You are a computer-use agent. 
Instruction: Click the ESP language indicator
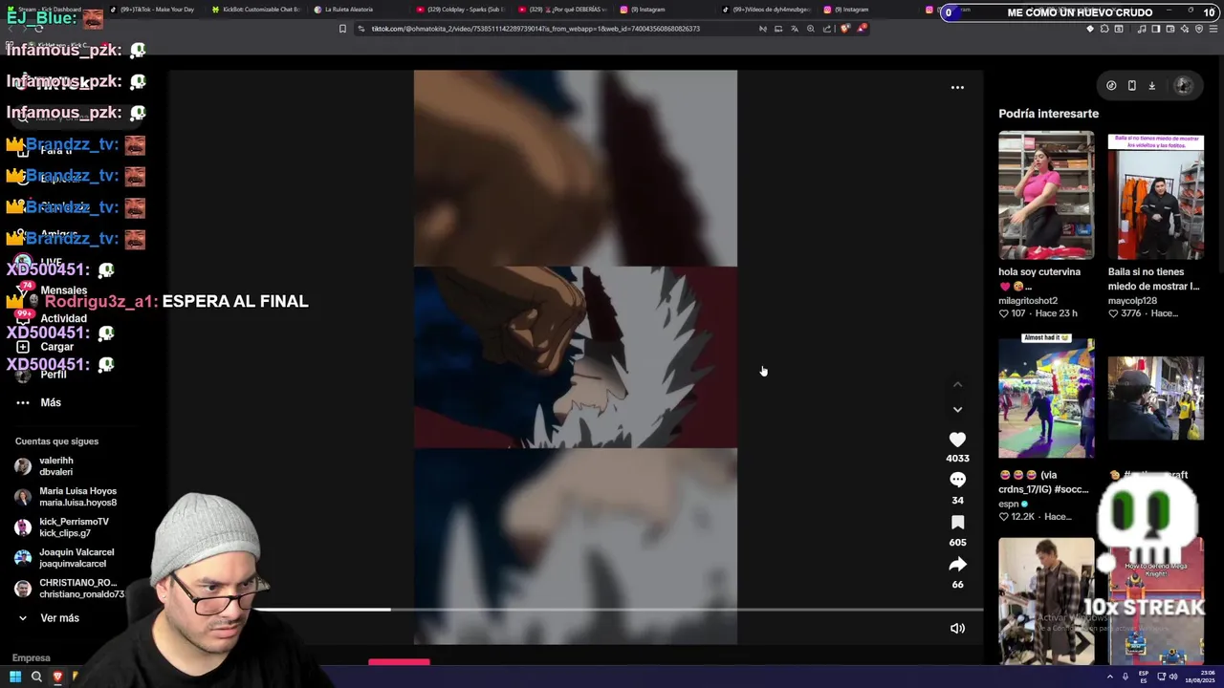1144,677
